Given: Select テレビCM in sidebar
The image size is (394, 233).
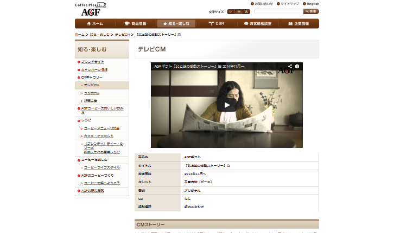Looking at the screenshot, I should click(91, 85).
